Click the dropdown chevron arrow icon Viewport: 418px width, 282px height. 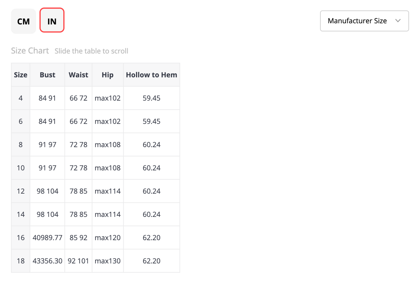pyautogui.click(x=398, y=21)
